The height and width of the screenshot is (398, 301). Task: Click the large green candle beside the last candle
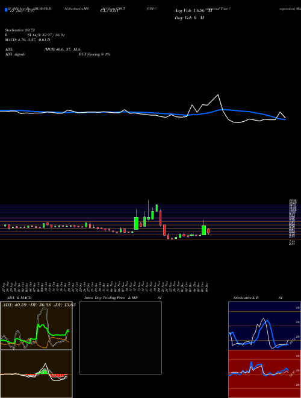pos(203,230)
